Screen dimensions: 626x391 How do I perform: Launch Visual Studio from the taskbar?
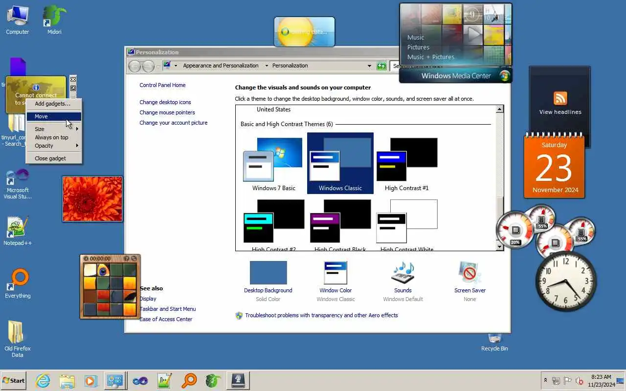click(140, 381)
